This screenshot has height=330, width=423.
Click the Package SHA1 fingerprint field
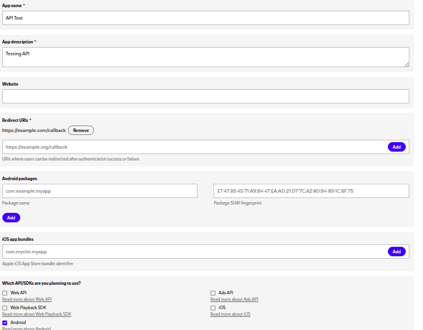pyautogui.click(x=311, y=191)
